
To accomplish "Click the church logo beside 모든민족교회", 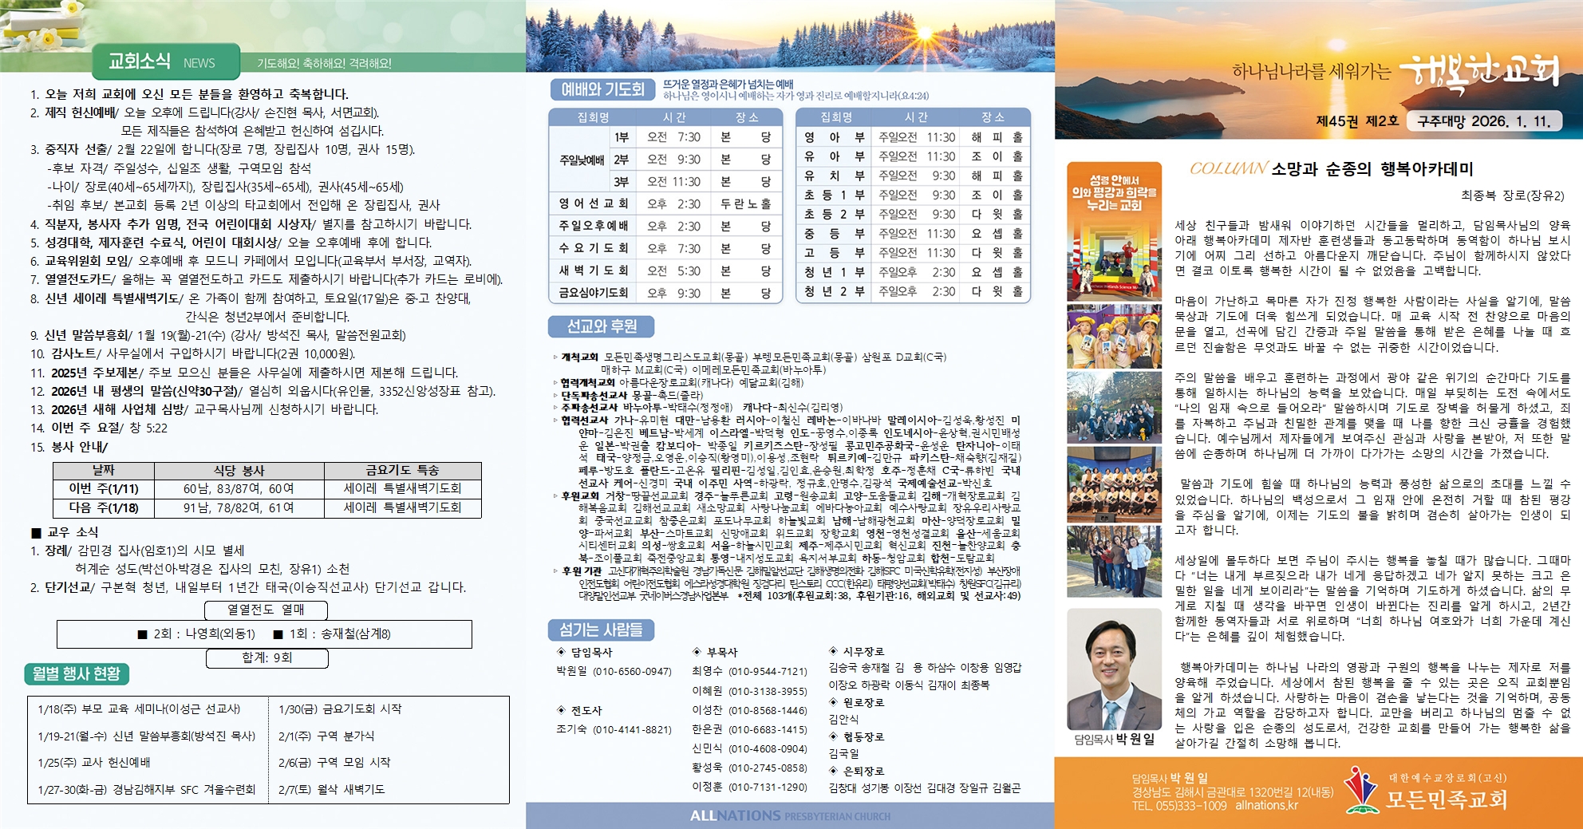I will pos(1361,790).
